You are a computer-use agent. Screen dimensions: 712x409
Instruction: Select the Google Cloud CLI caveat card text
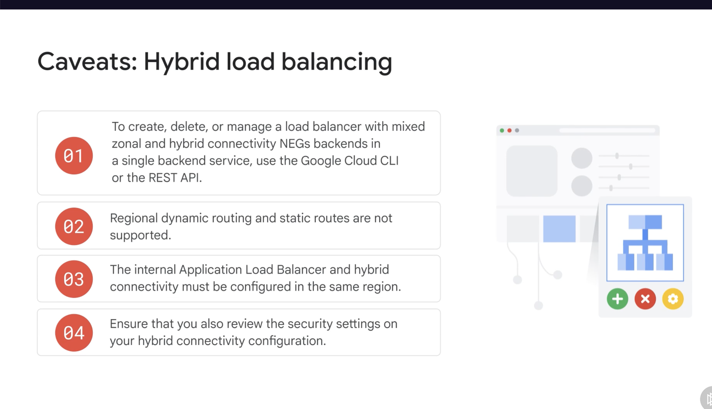pyautogui.click(x=268, y=152)
